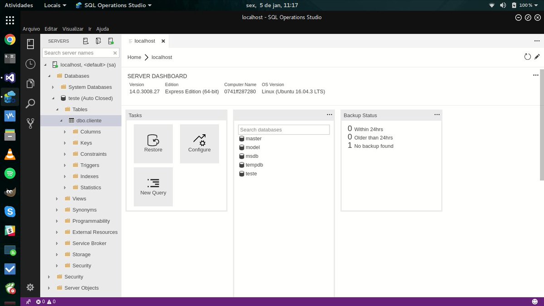544x306 pixels.
Task: Click the connection icon in status bar
Action: coord(29,301)
